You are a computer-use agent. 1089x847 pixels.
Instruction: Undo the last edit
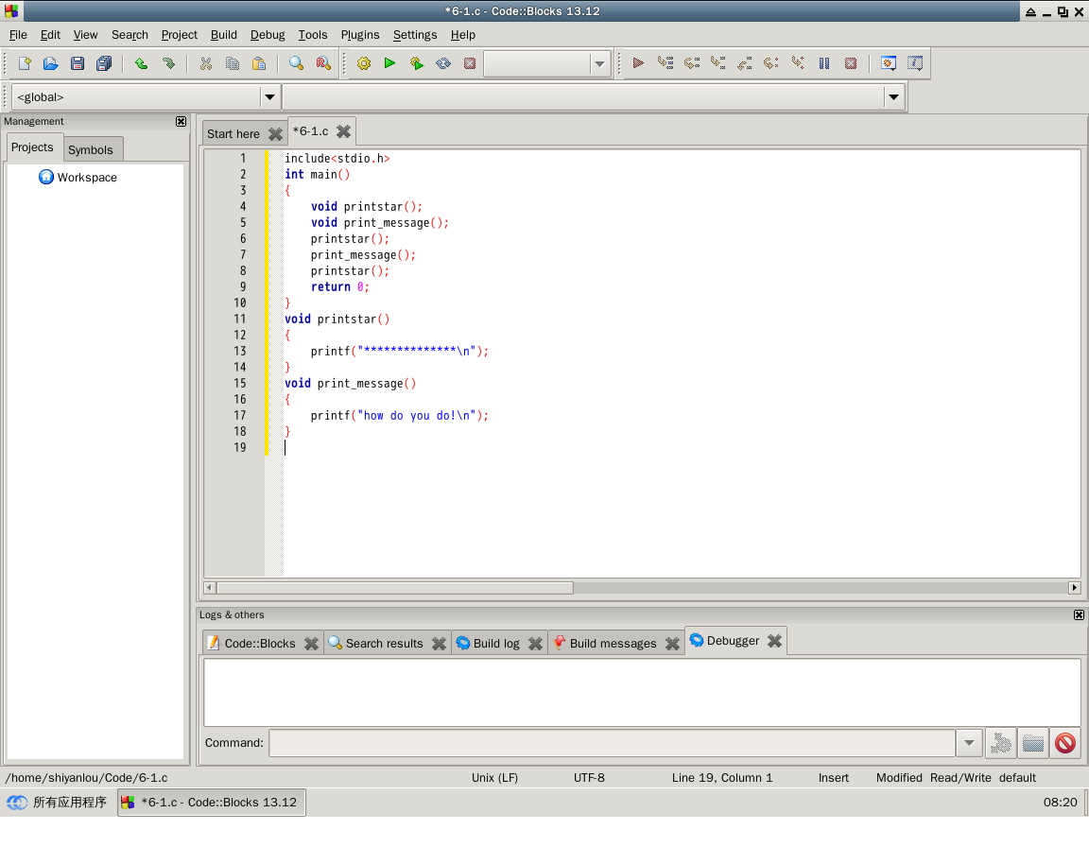(142, 63)
